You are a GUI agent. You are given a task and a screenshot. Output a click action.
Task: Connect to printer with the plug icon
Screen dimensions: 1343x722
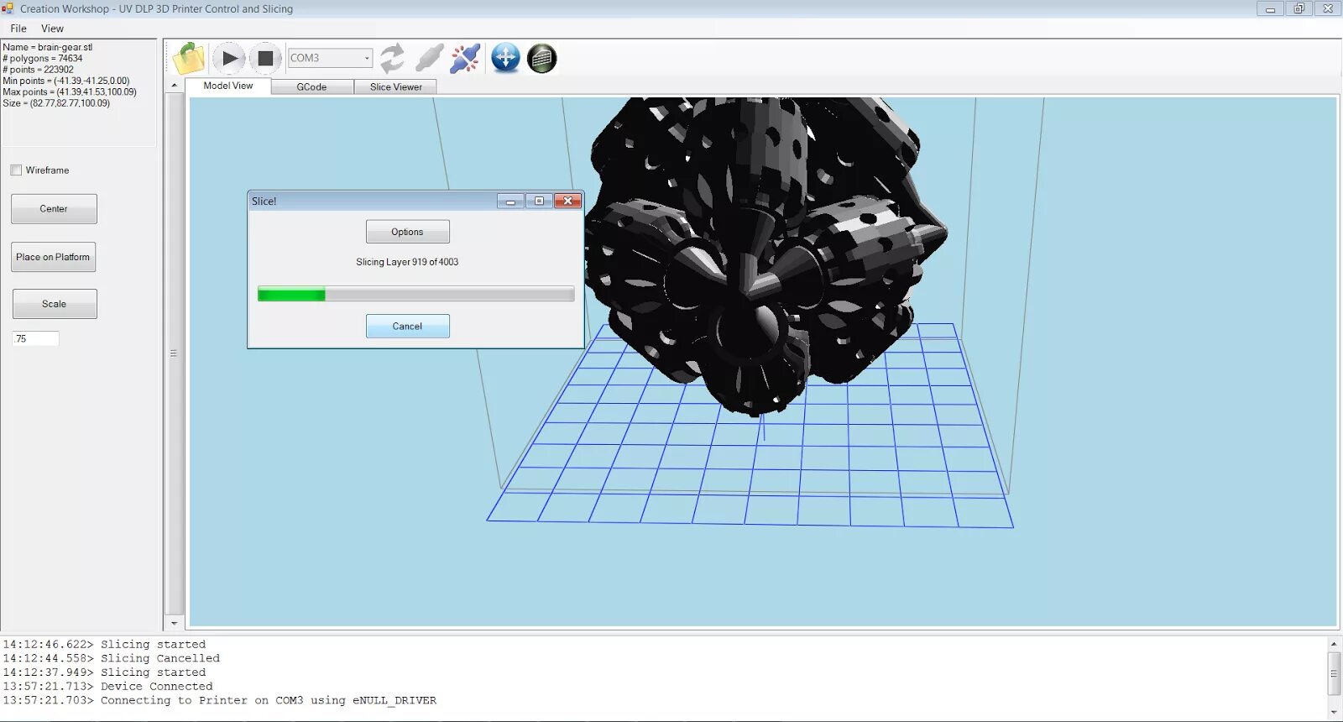[429, 59]
